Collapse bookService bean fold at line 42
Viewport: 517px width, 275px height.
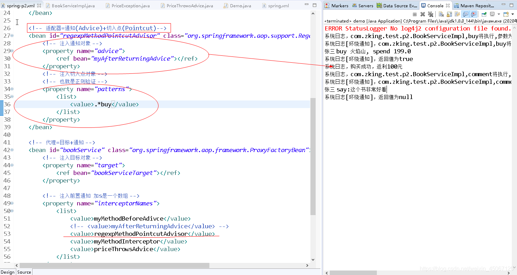point(12,150)
